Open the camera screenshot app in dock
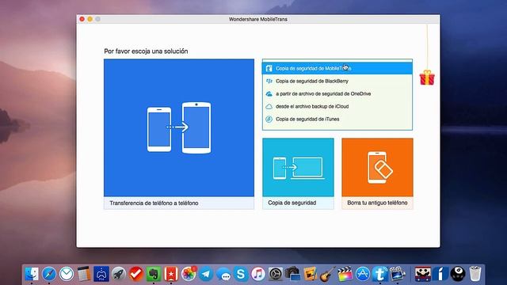 pyautogui.click(x=293, y=274)
